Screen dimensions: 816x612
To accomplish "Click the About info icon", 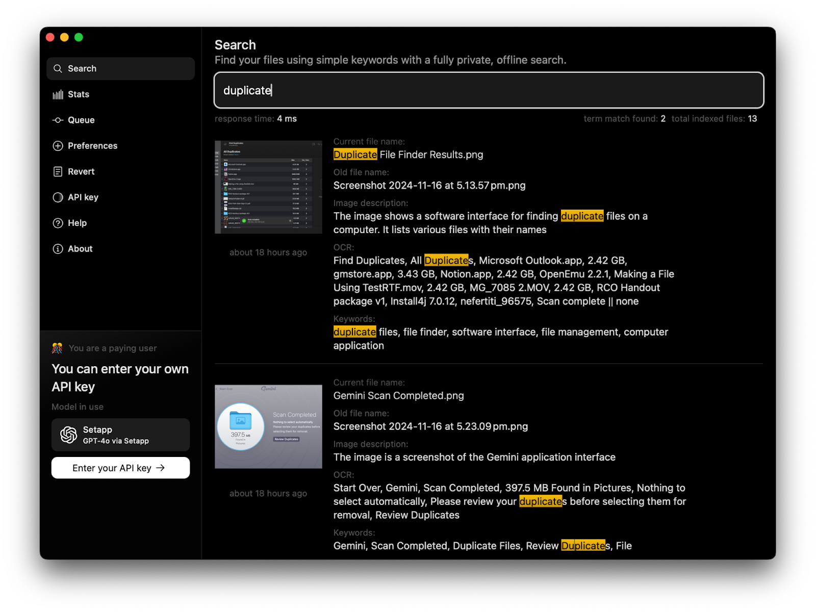I will click(58, 249).
